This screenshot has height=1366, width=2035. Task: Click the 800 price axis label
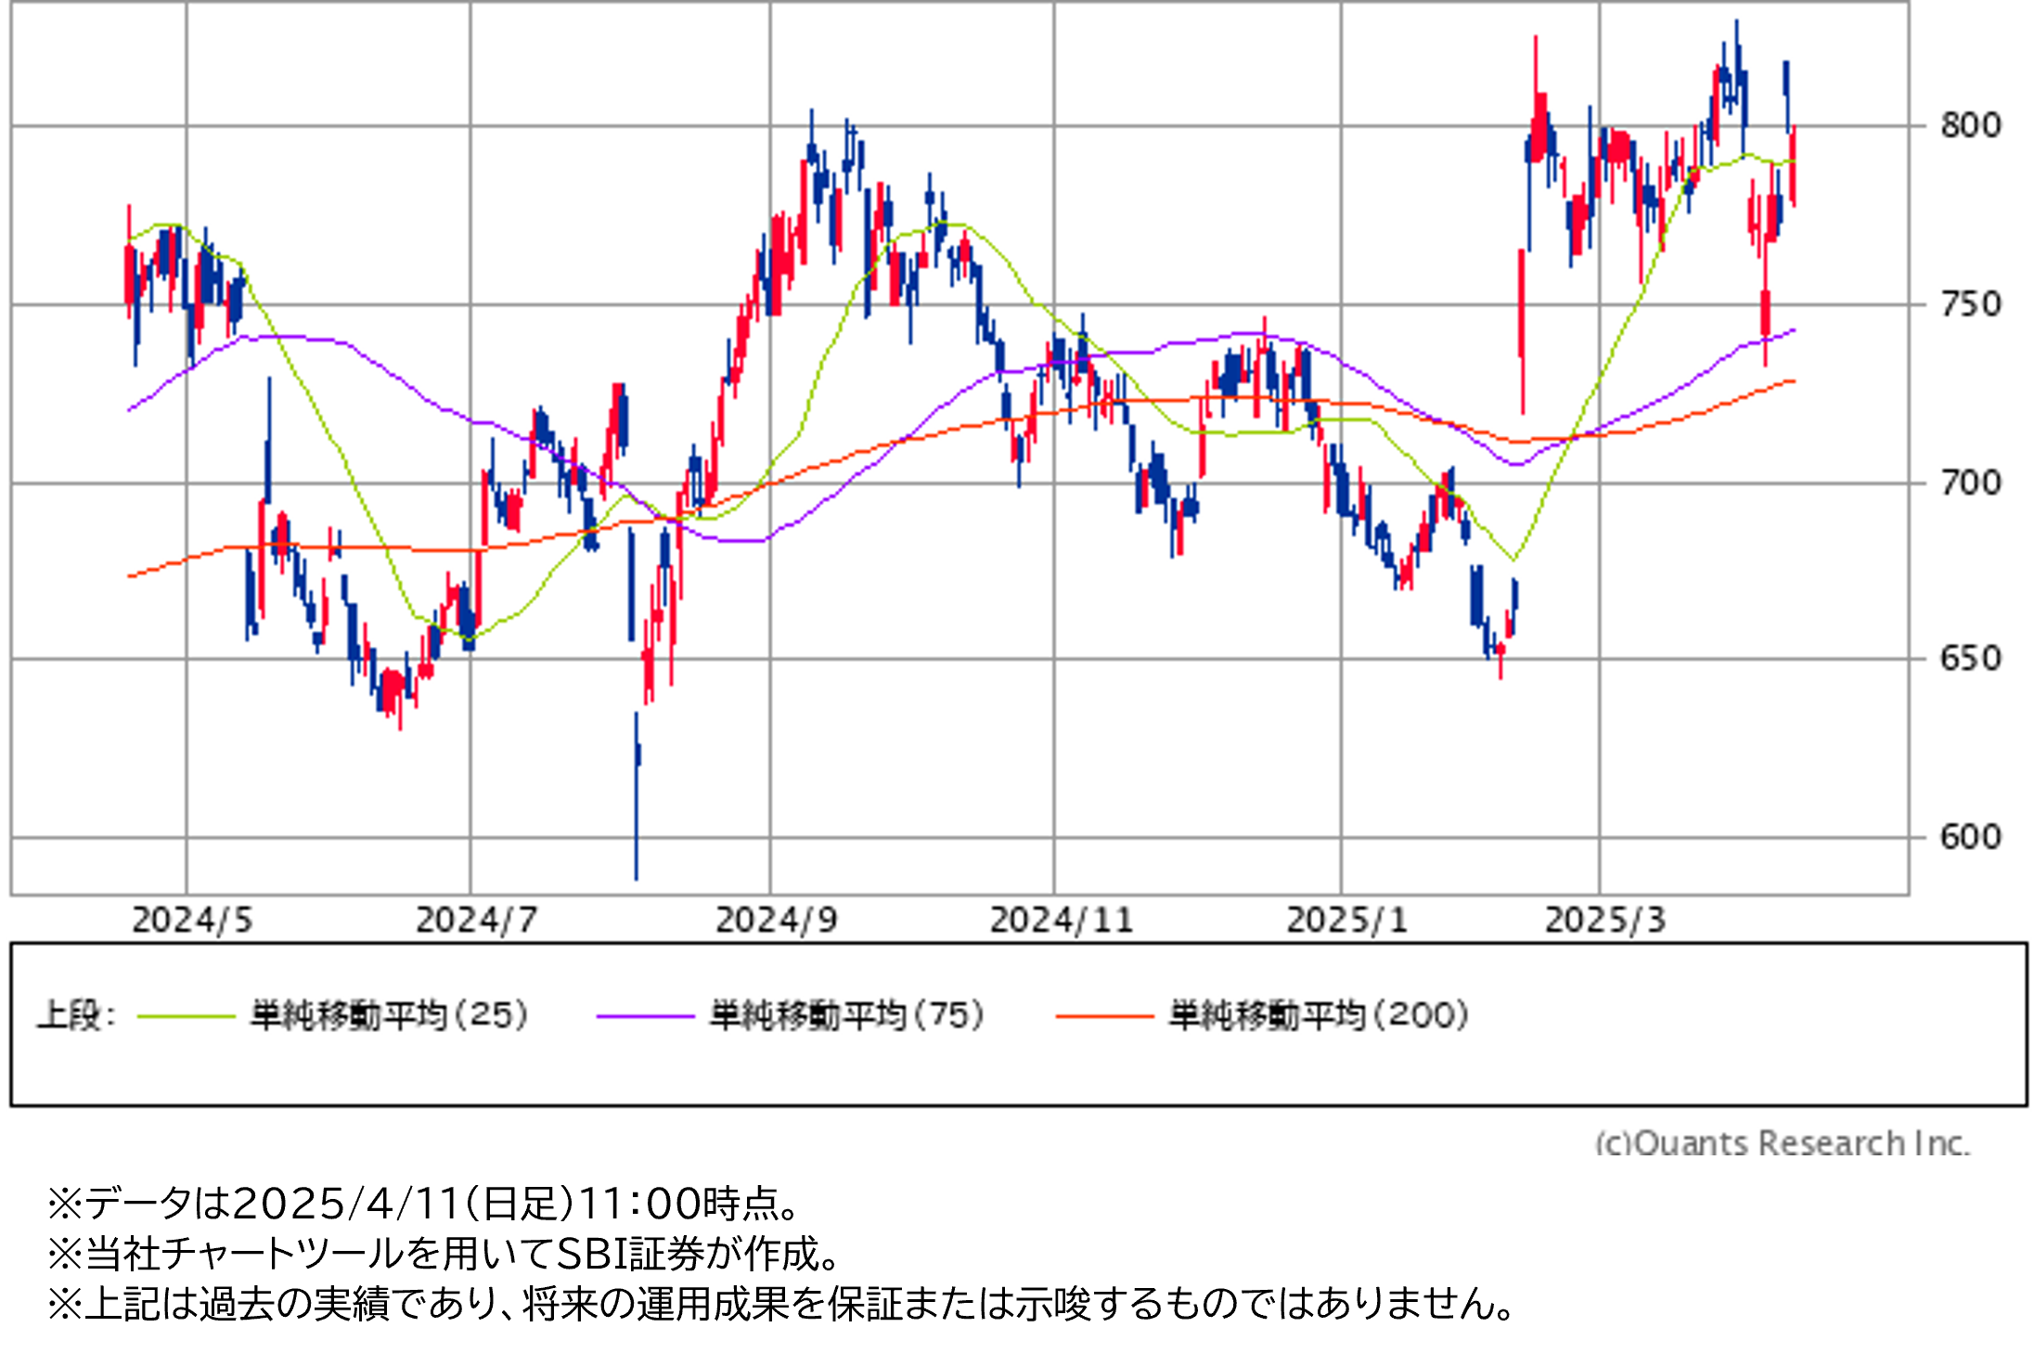[x=1970, y=125]
